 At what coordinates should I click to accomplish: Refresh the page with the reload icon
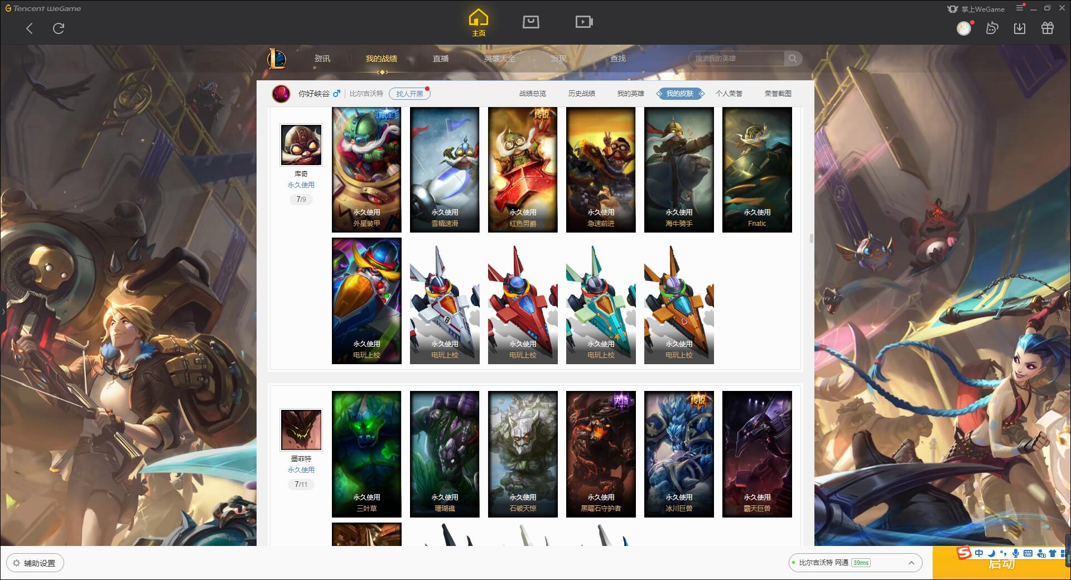point(59,28)
